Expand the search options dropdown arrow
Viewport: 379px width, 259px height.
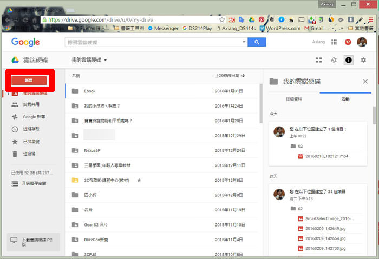(x=244, y=42)
